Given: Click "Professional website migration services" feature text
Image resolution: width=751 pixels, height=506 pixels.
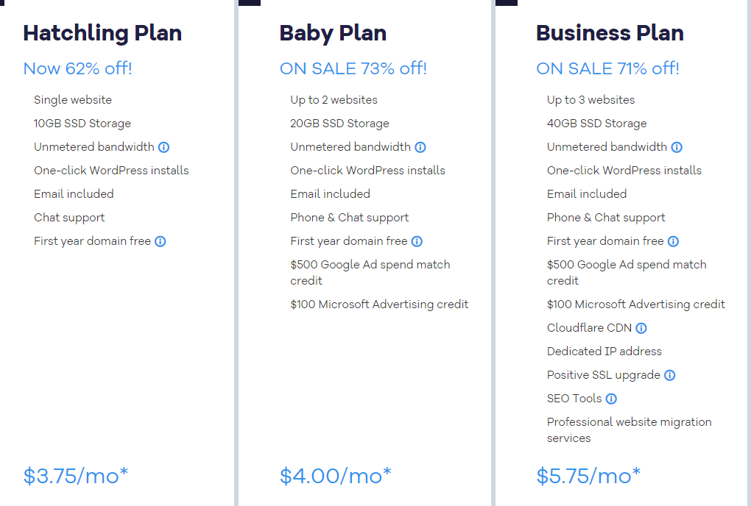Looking at the screenshot, I should 629,430.
